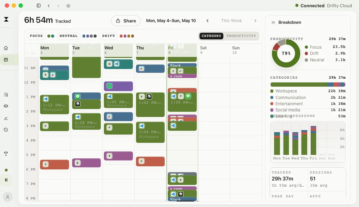359x207 pixels.
Task: Open the list settings icon in the sidebar
Action: pos(6,95)
